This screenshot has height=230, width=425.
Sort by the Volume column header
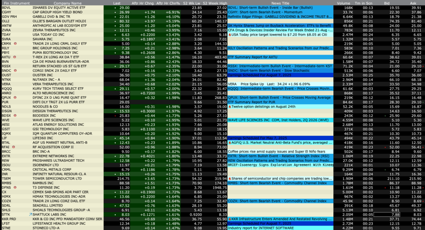pyautogui.click(x=343, y=3)
